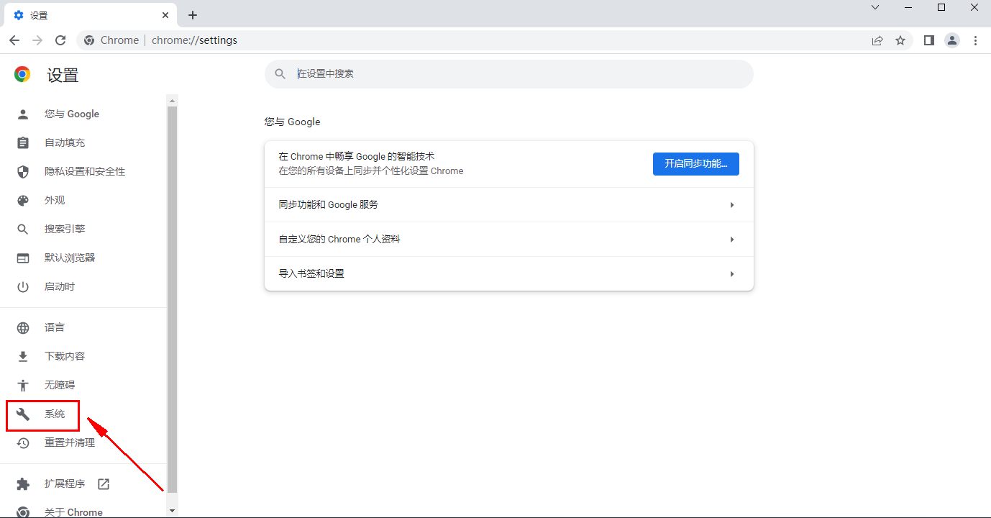
Task: Click text 在您的所有设备上同步并个性化设置 Chrome
Action: coord(371,171)
